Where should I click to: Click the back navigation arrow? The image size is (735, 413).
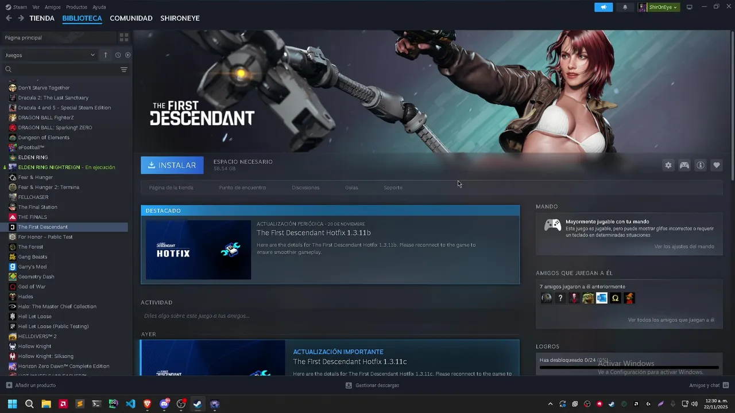tap(9, 18)
